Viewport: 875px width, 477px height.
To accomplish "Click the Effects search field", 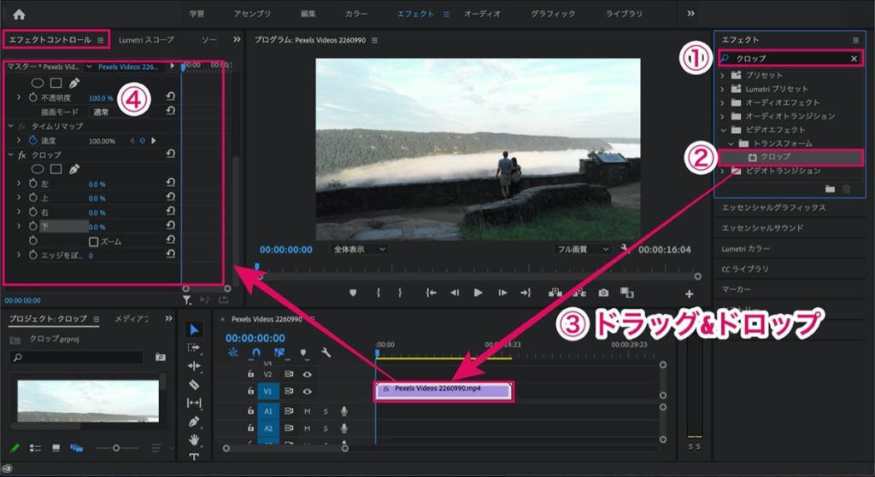I will pyautogui.click(x=791, y=59).
